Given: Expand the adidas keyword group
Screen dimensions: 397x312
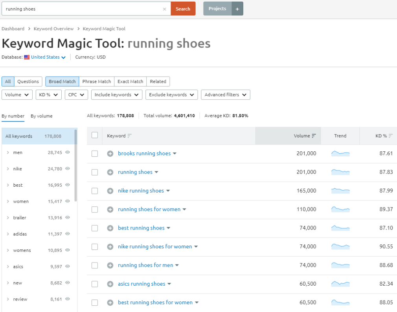Looking at the screenshot, I should (x=8, y=234).
